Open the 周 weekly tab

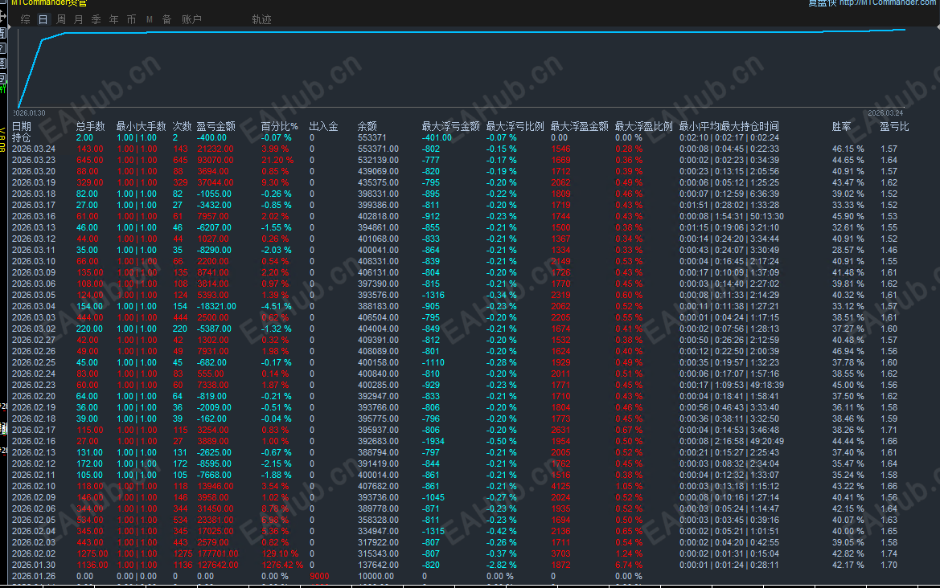pyautogui.click(x=61, y=20)
